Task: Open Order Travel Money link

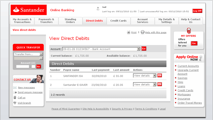Action: [190, 103]
